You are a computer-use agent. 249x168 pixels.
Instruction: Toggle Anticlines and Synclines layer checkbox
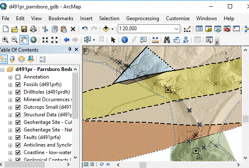pos(18,145)
